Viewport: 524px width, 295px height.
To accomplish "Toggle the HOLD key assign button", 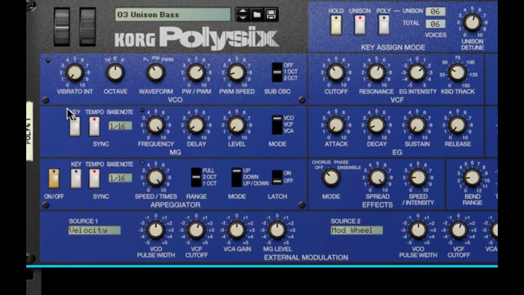I will [336, 25].
